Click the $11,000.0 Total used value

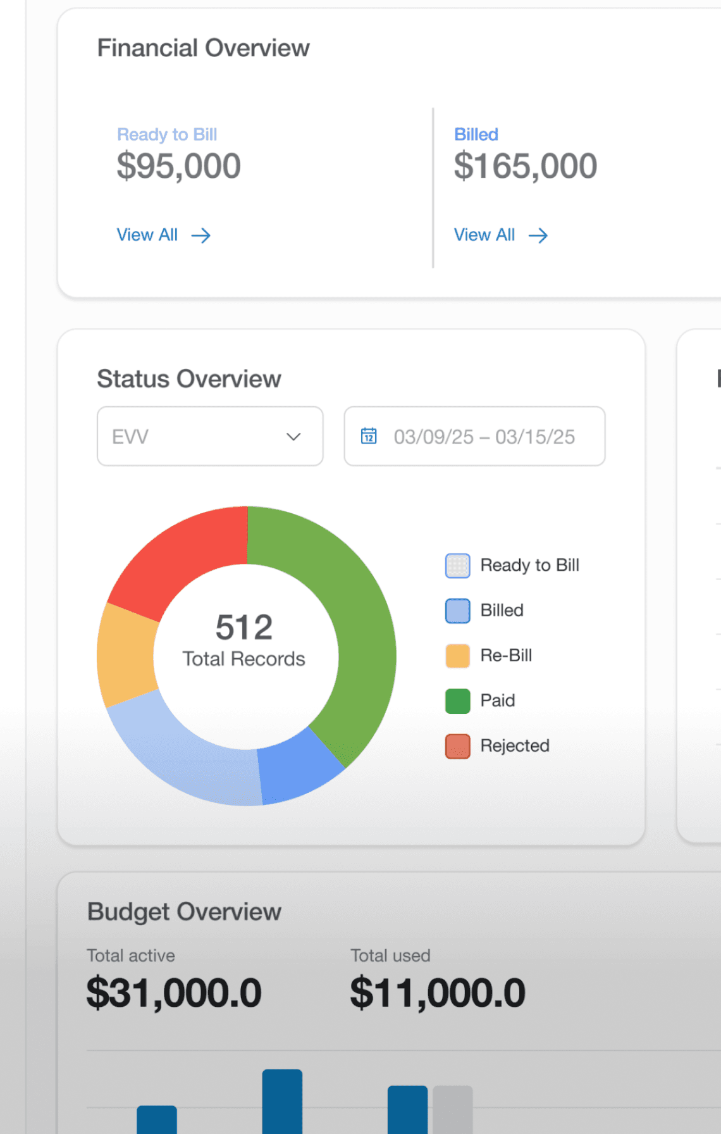click(438, 992)
